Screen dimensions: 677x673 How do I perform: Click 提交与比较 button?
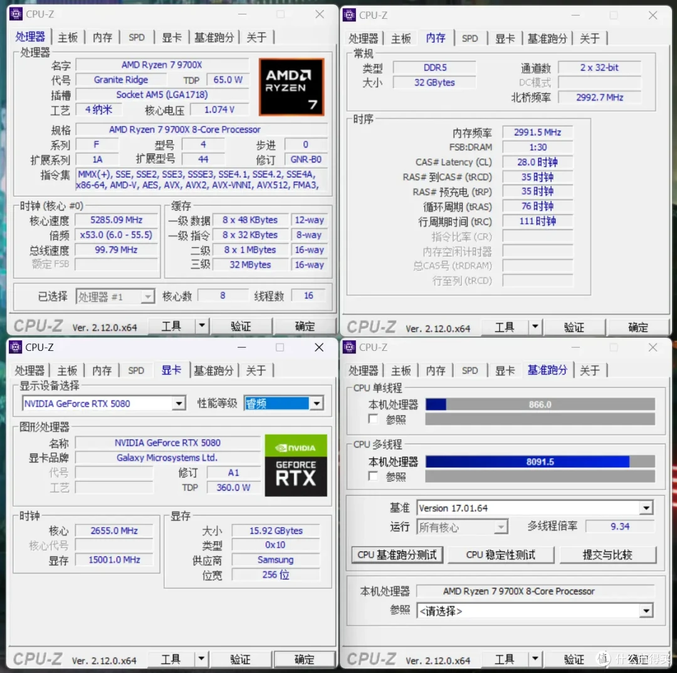tap(608, 555)
